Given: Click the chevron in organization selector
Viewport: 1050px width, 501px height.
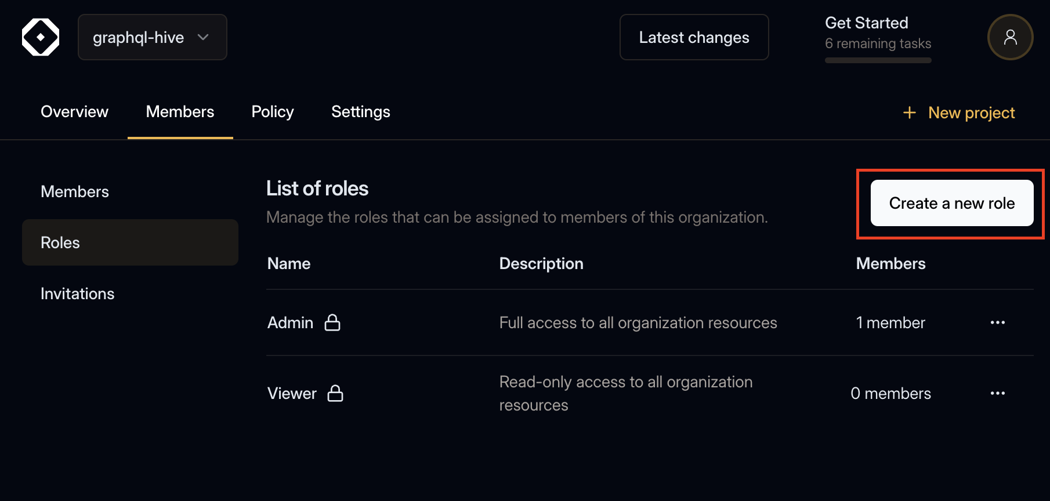Looking at the screenshot, I should click(x=203, y=37).
